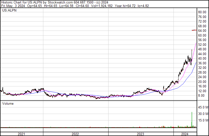209x136 pixels.
Task: Click the Volume panel label
Action: click(x=8, y=103)
